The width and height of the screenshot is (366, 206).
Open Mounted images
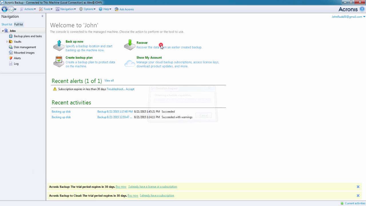point(24,53)
